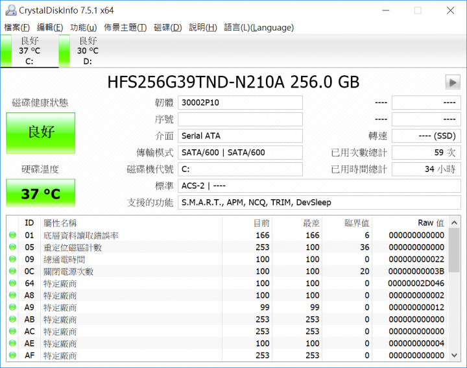This screenshot has width=467, height=368.
Task: Open the 語言(L)(Language) menu
Action: tap(259, 28)
